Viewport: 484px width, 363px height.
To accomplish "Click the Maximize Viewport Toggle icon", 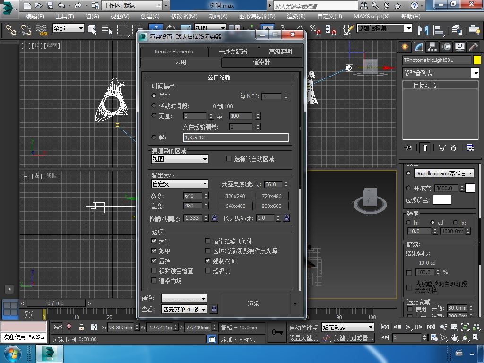I will click(x=475, y=338).
